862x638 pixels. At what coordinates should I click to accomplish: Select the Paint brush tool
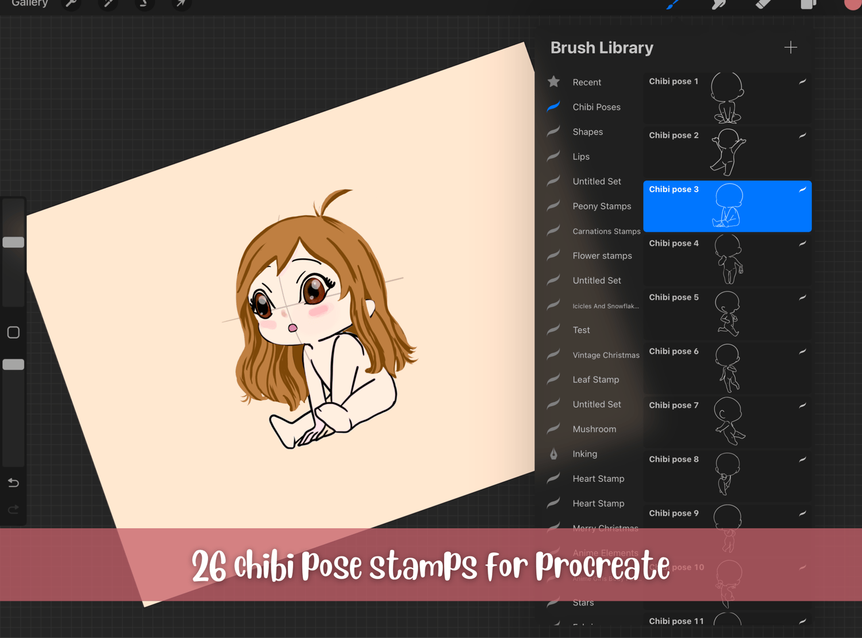[x=673, y=4]
